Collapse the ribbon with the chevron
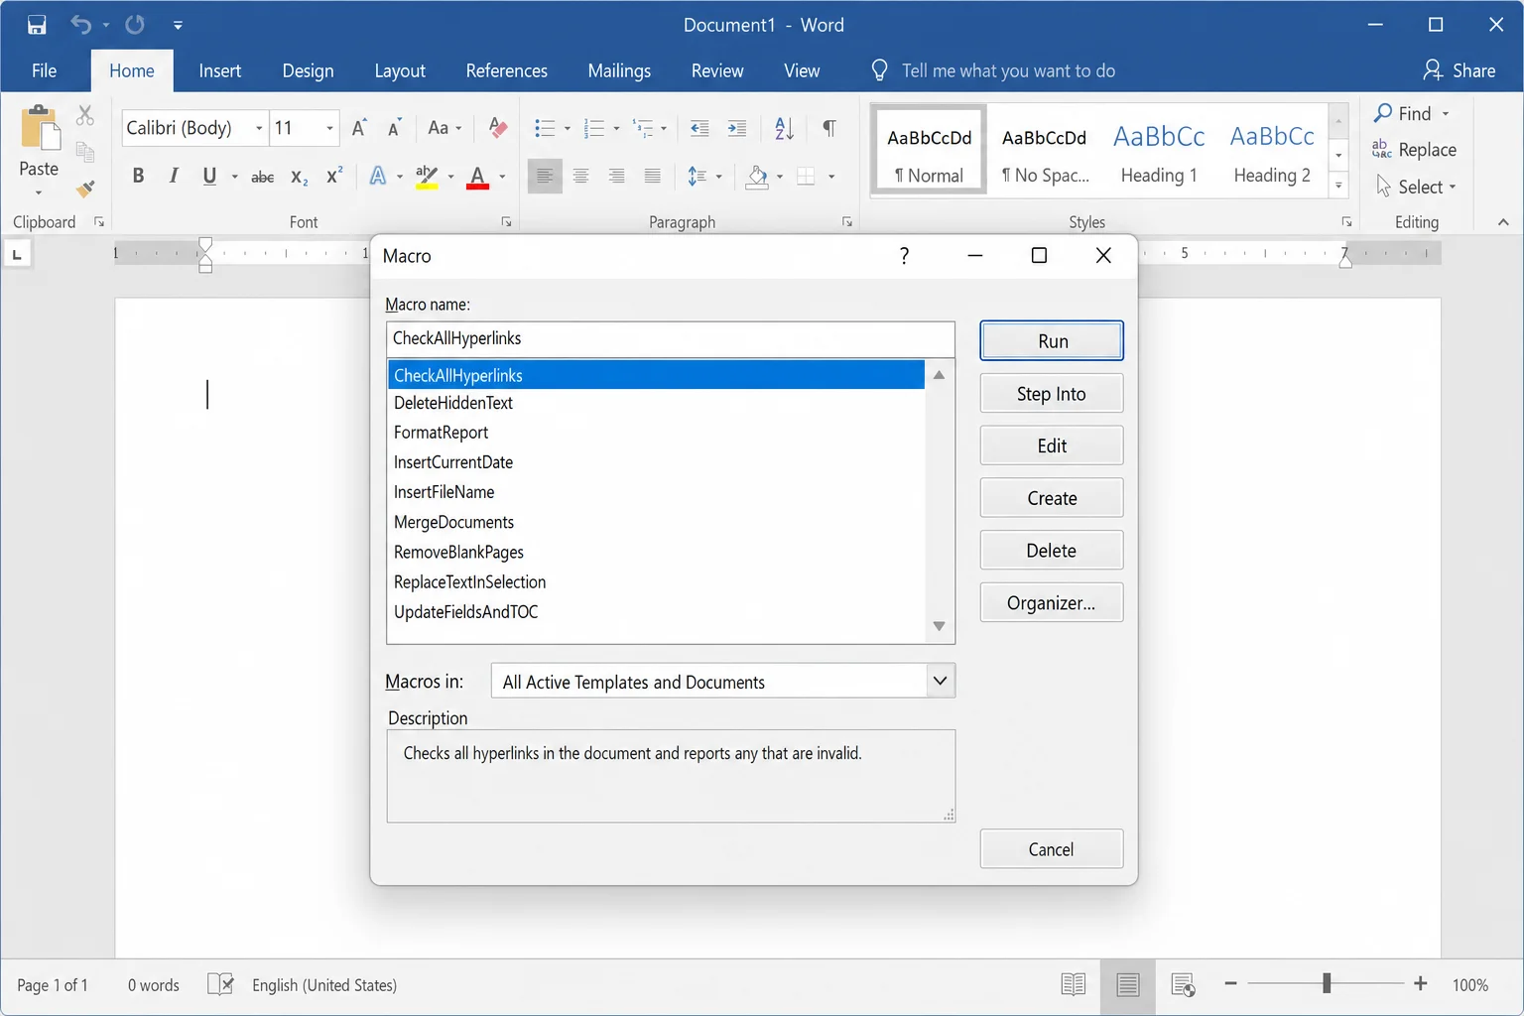1524x1016 pixels. click(1503, 222)
